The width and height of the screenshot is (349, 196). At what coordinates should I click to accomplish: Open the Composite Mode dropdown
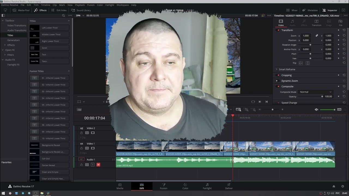[315, 92]
